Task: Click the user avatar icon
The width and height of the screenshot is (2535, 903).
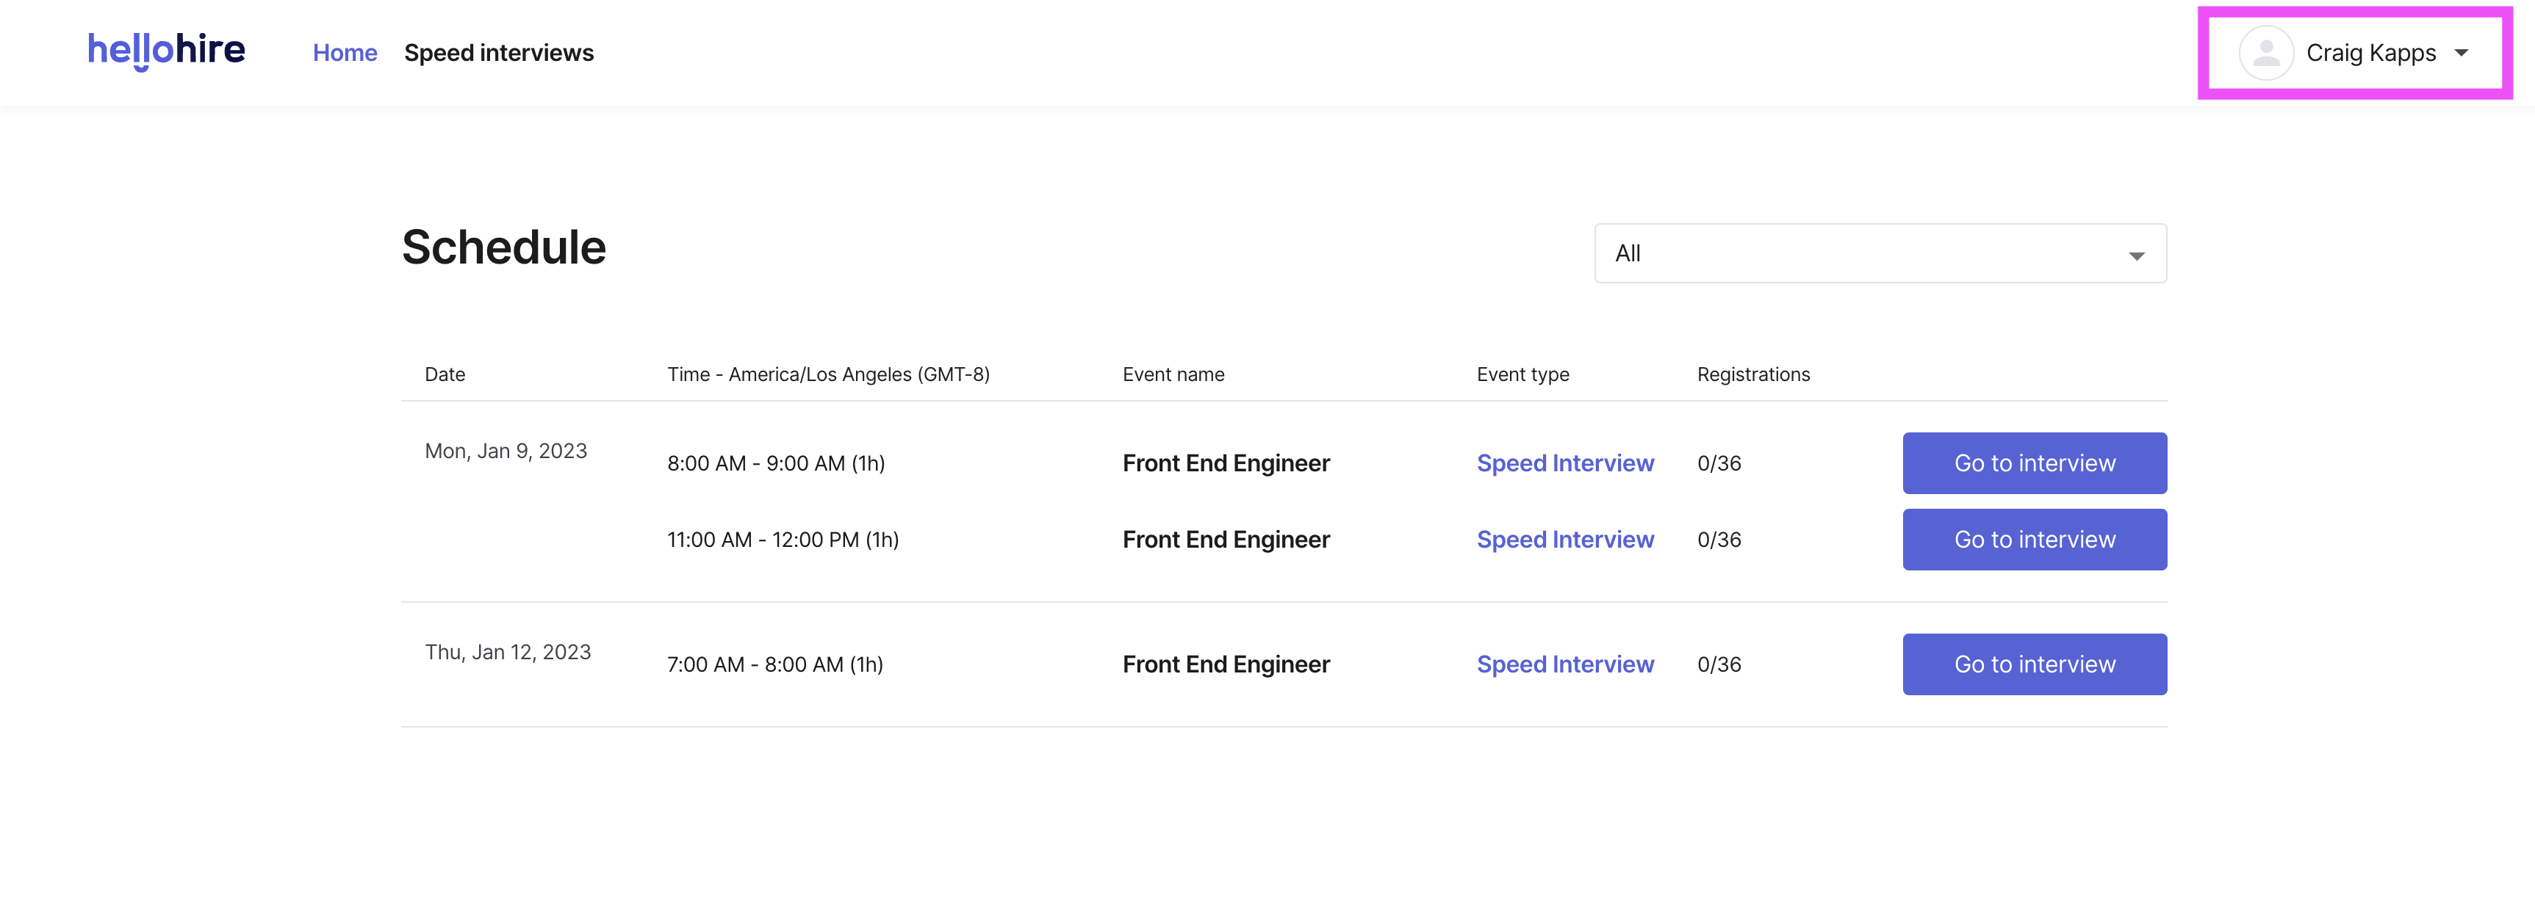Action: pyautogui.click(x=2265, y=53)
